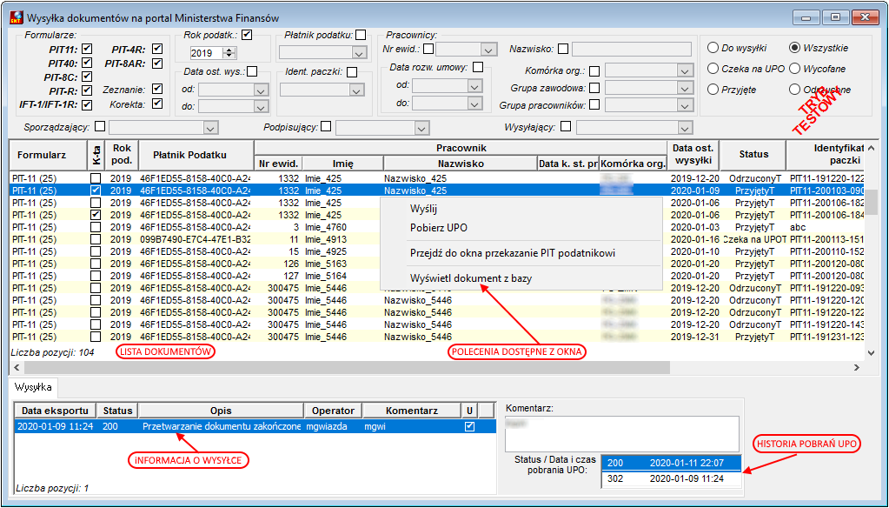The width and height of the screenshot is (889, 508).
Task: Select the row with Imie_4913
Action: pyautogui.click(x=437, y=239)
